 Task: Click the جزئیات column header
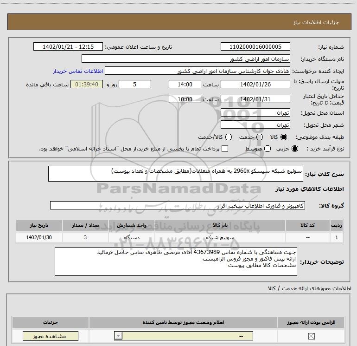51,322
